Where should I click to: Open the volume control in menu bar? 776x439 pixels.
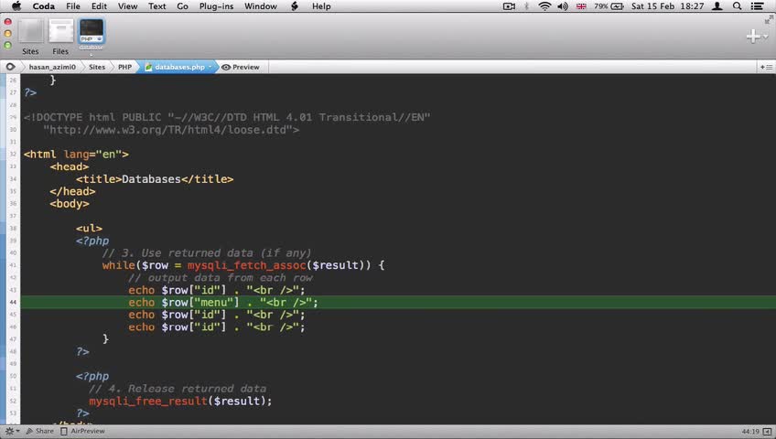coord(563,5)
